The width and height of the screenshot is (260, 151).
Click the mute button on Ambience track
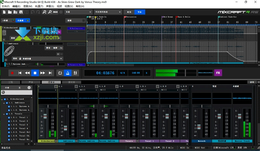[48, 48]
